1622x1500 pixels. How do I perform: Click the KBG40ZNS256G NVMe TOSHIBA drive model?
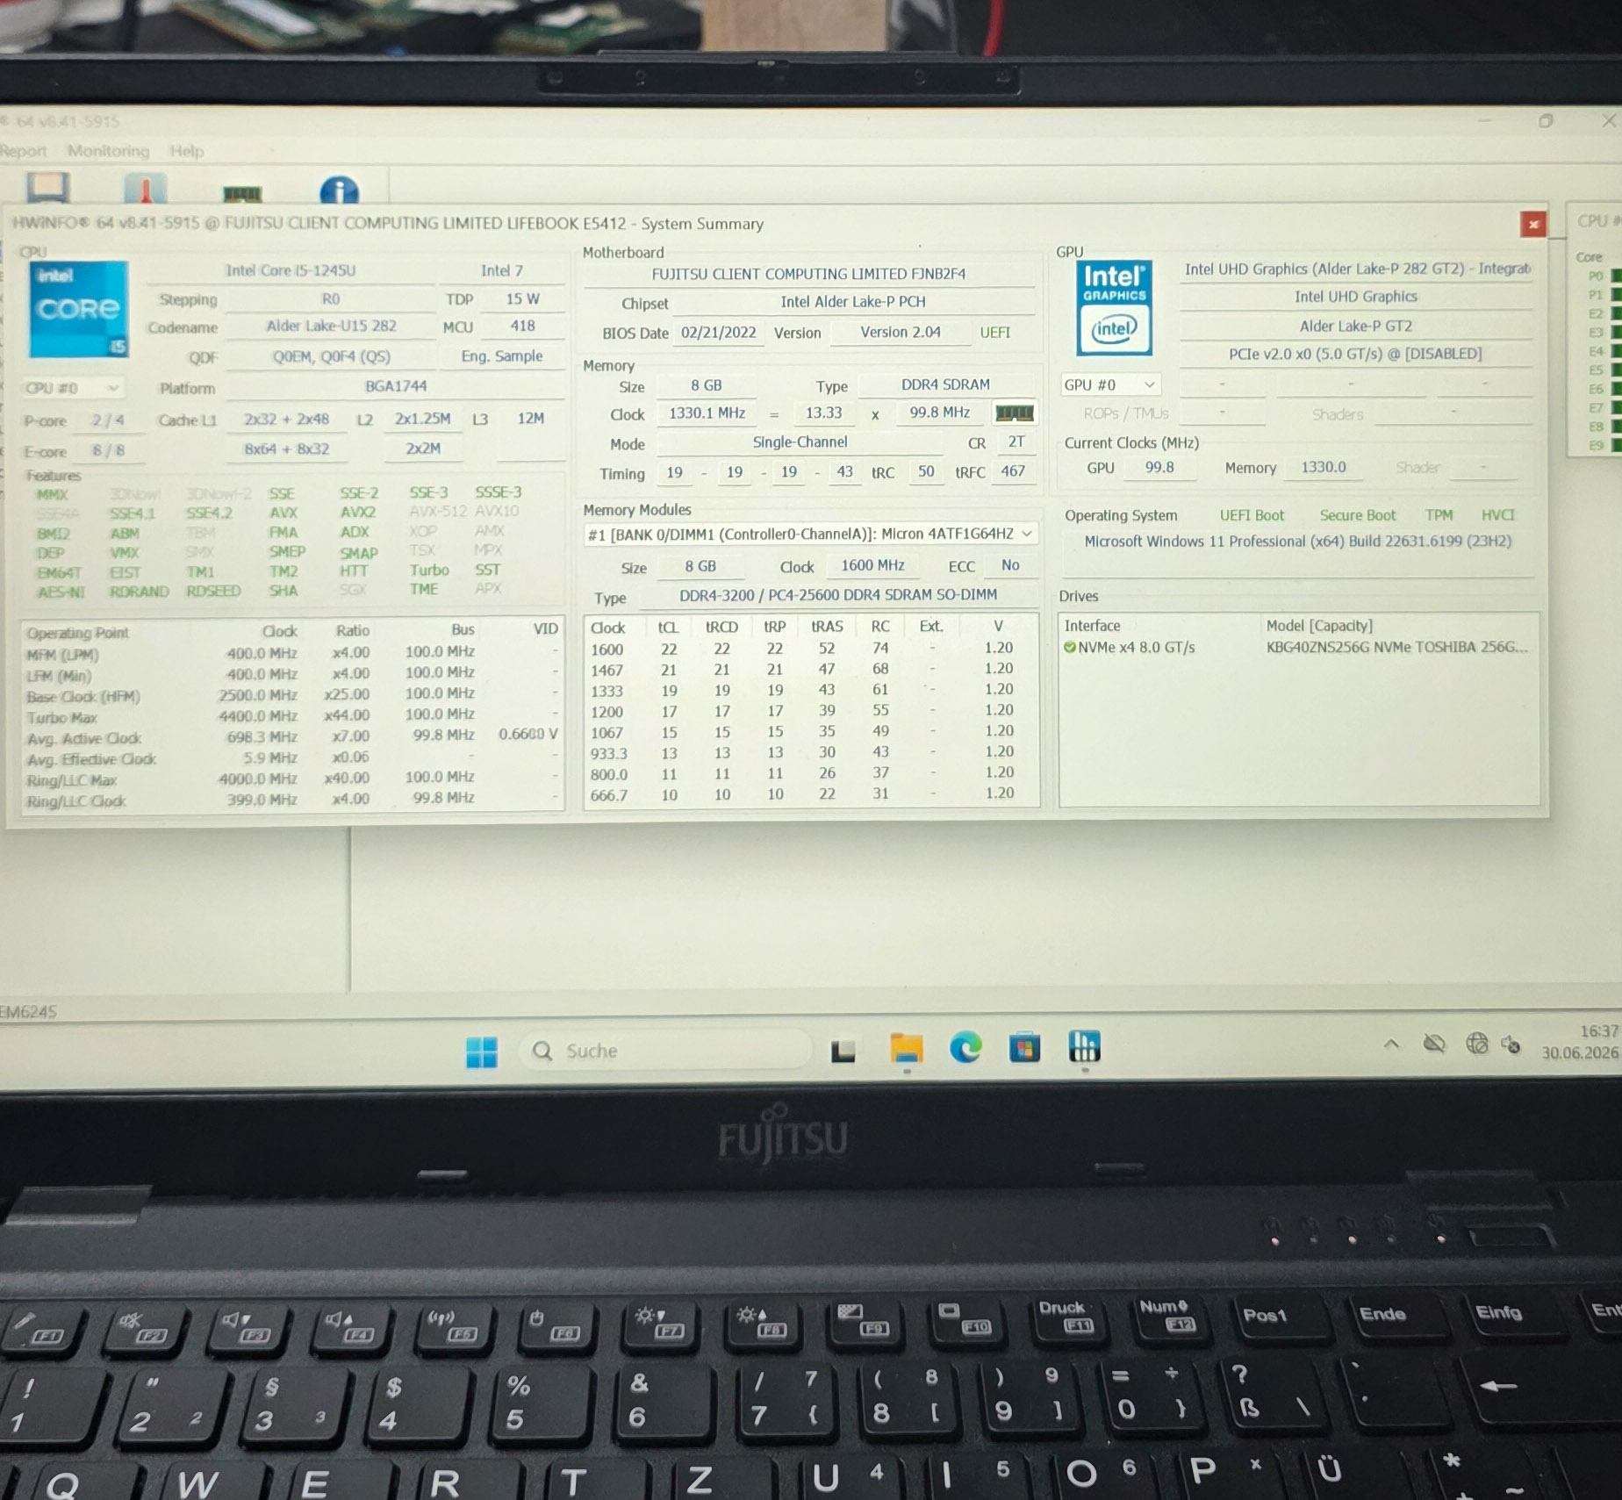1396,648
